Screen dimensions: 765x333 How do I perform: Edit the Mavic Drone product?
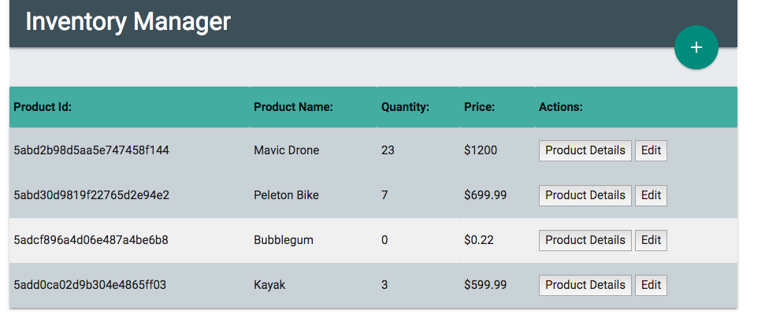tap(651, 150)
